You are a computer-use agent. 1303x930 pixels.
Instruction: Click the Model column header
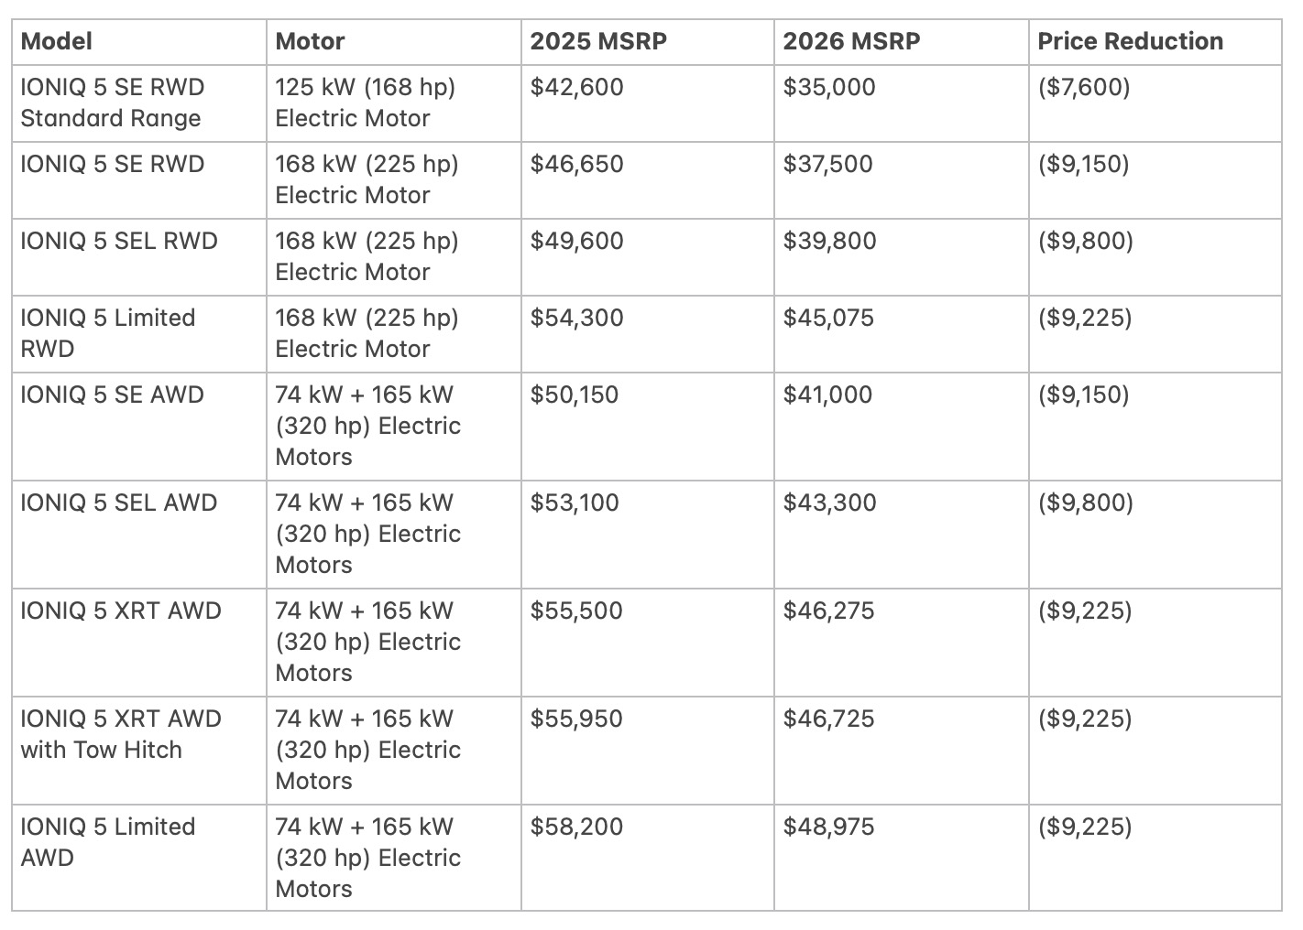pos(57,41)
